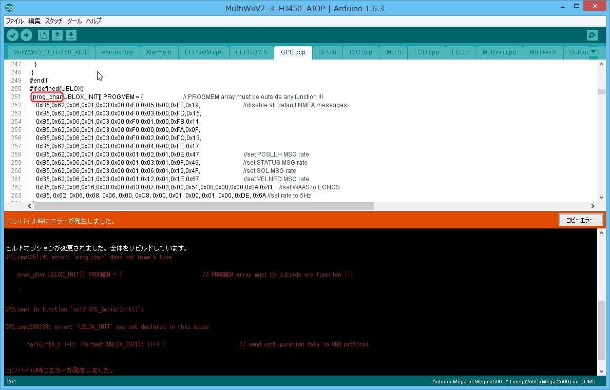
Task: Click the Verify checkmark icon
Action: [12, 35]
